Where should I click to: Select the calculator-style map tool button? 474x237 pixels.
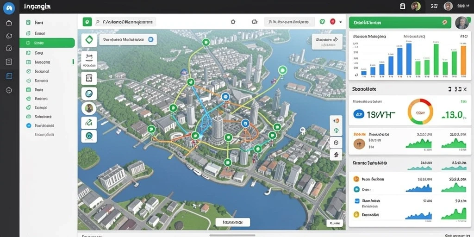click(x=89, y=78)
